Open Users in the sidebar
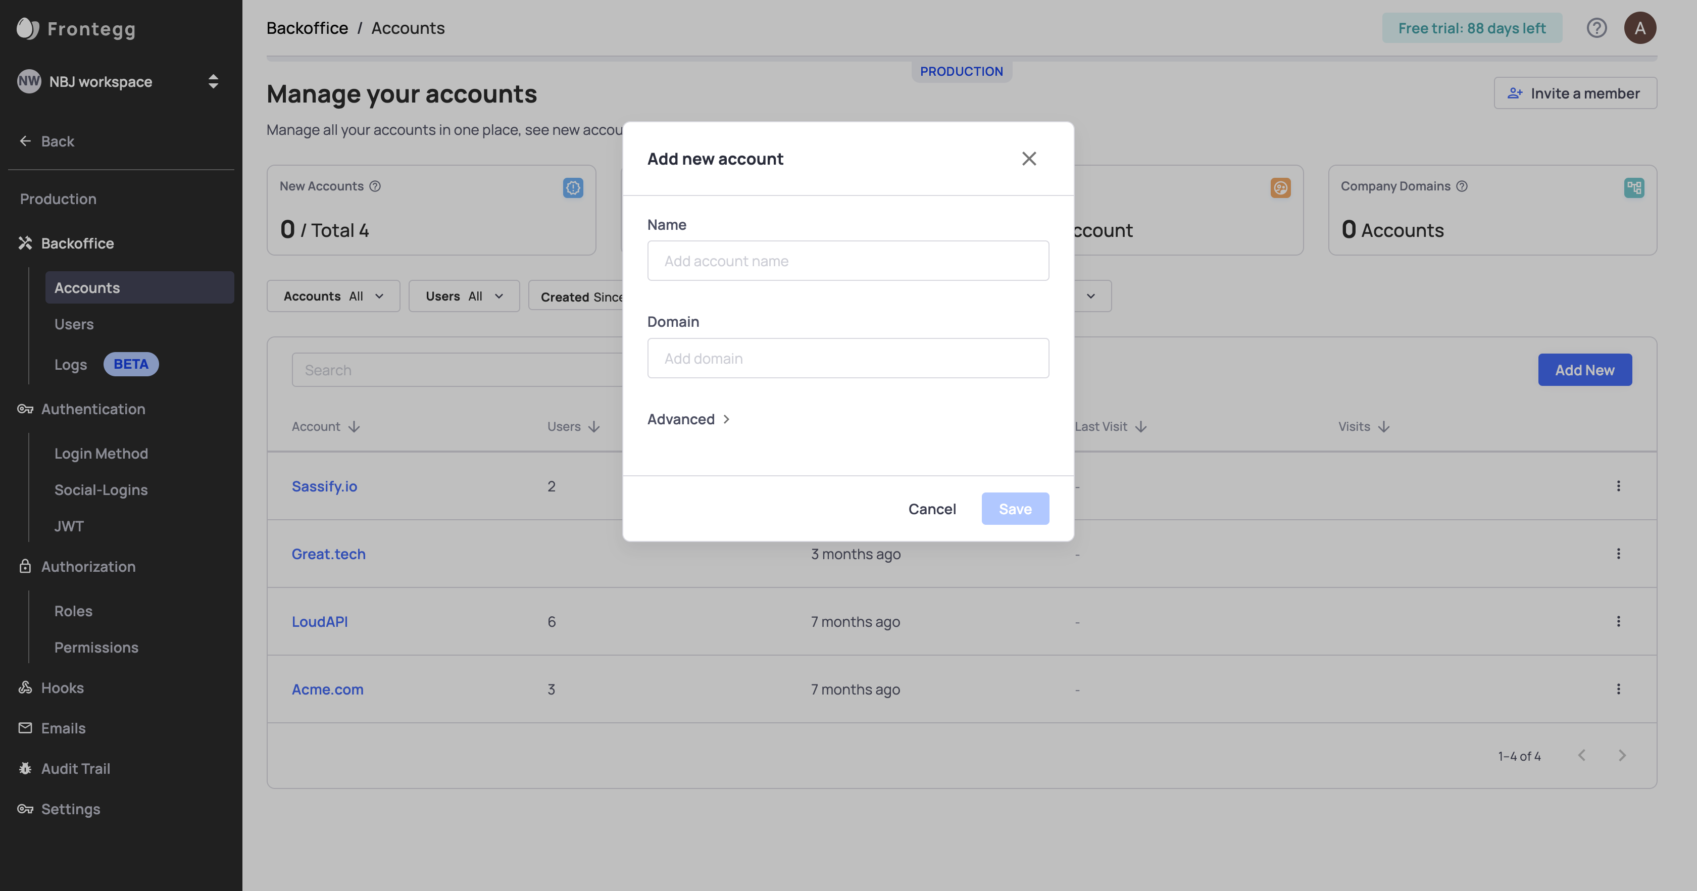The height and width of the screenshot is (891, 1697). click(74, 324)
